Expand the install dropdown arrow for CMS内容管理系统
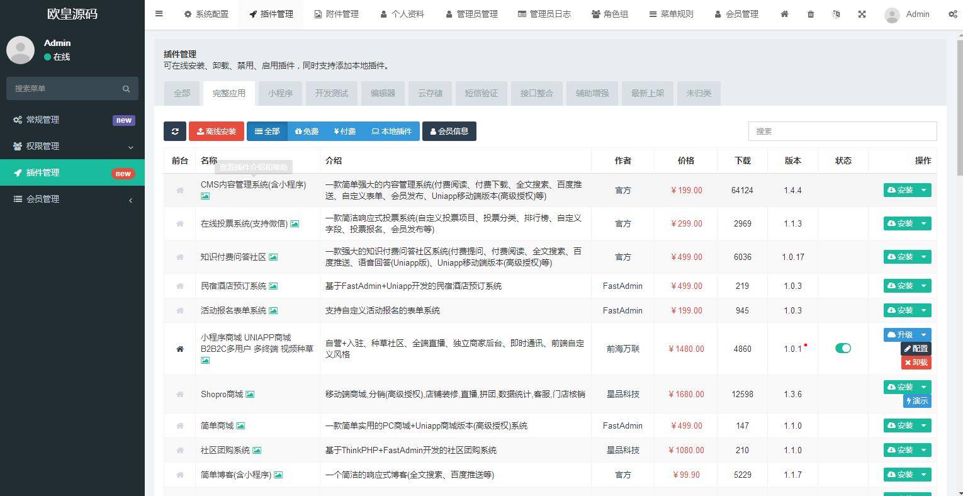963x496 pixels. [x=924, y=190]
